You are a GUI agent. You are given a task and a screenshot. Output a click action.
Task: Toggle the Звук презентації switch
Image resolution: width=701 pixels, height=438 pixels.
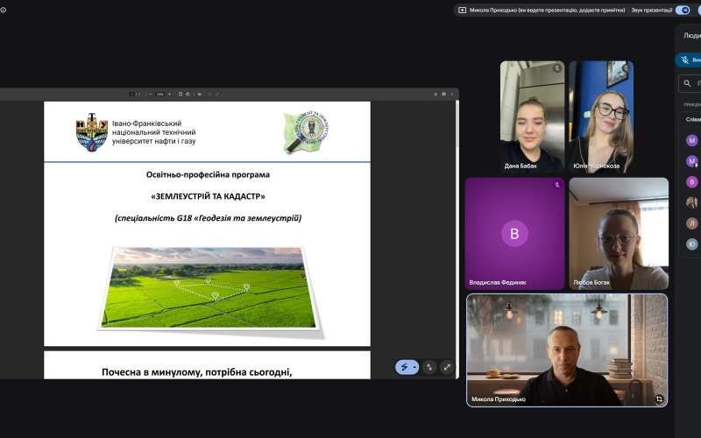coord(683,10)
